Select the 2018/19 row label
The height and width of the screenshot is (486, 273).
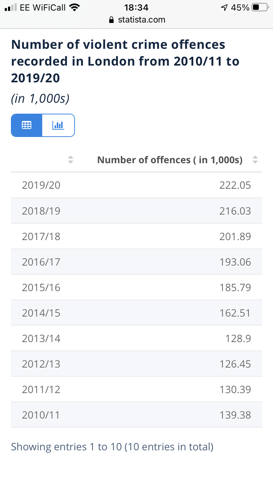pos(41,211)
